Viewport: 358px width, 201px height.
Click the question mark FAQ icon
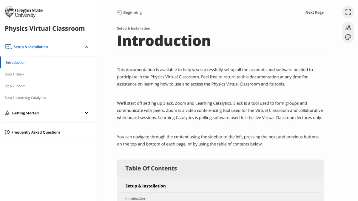7,132
